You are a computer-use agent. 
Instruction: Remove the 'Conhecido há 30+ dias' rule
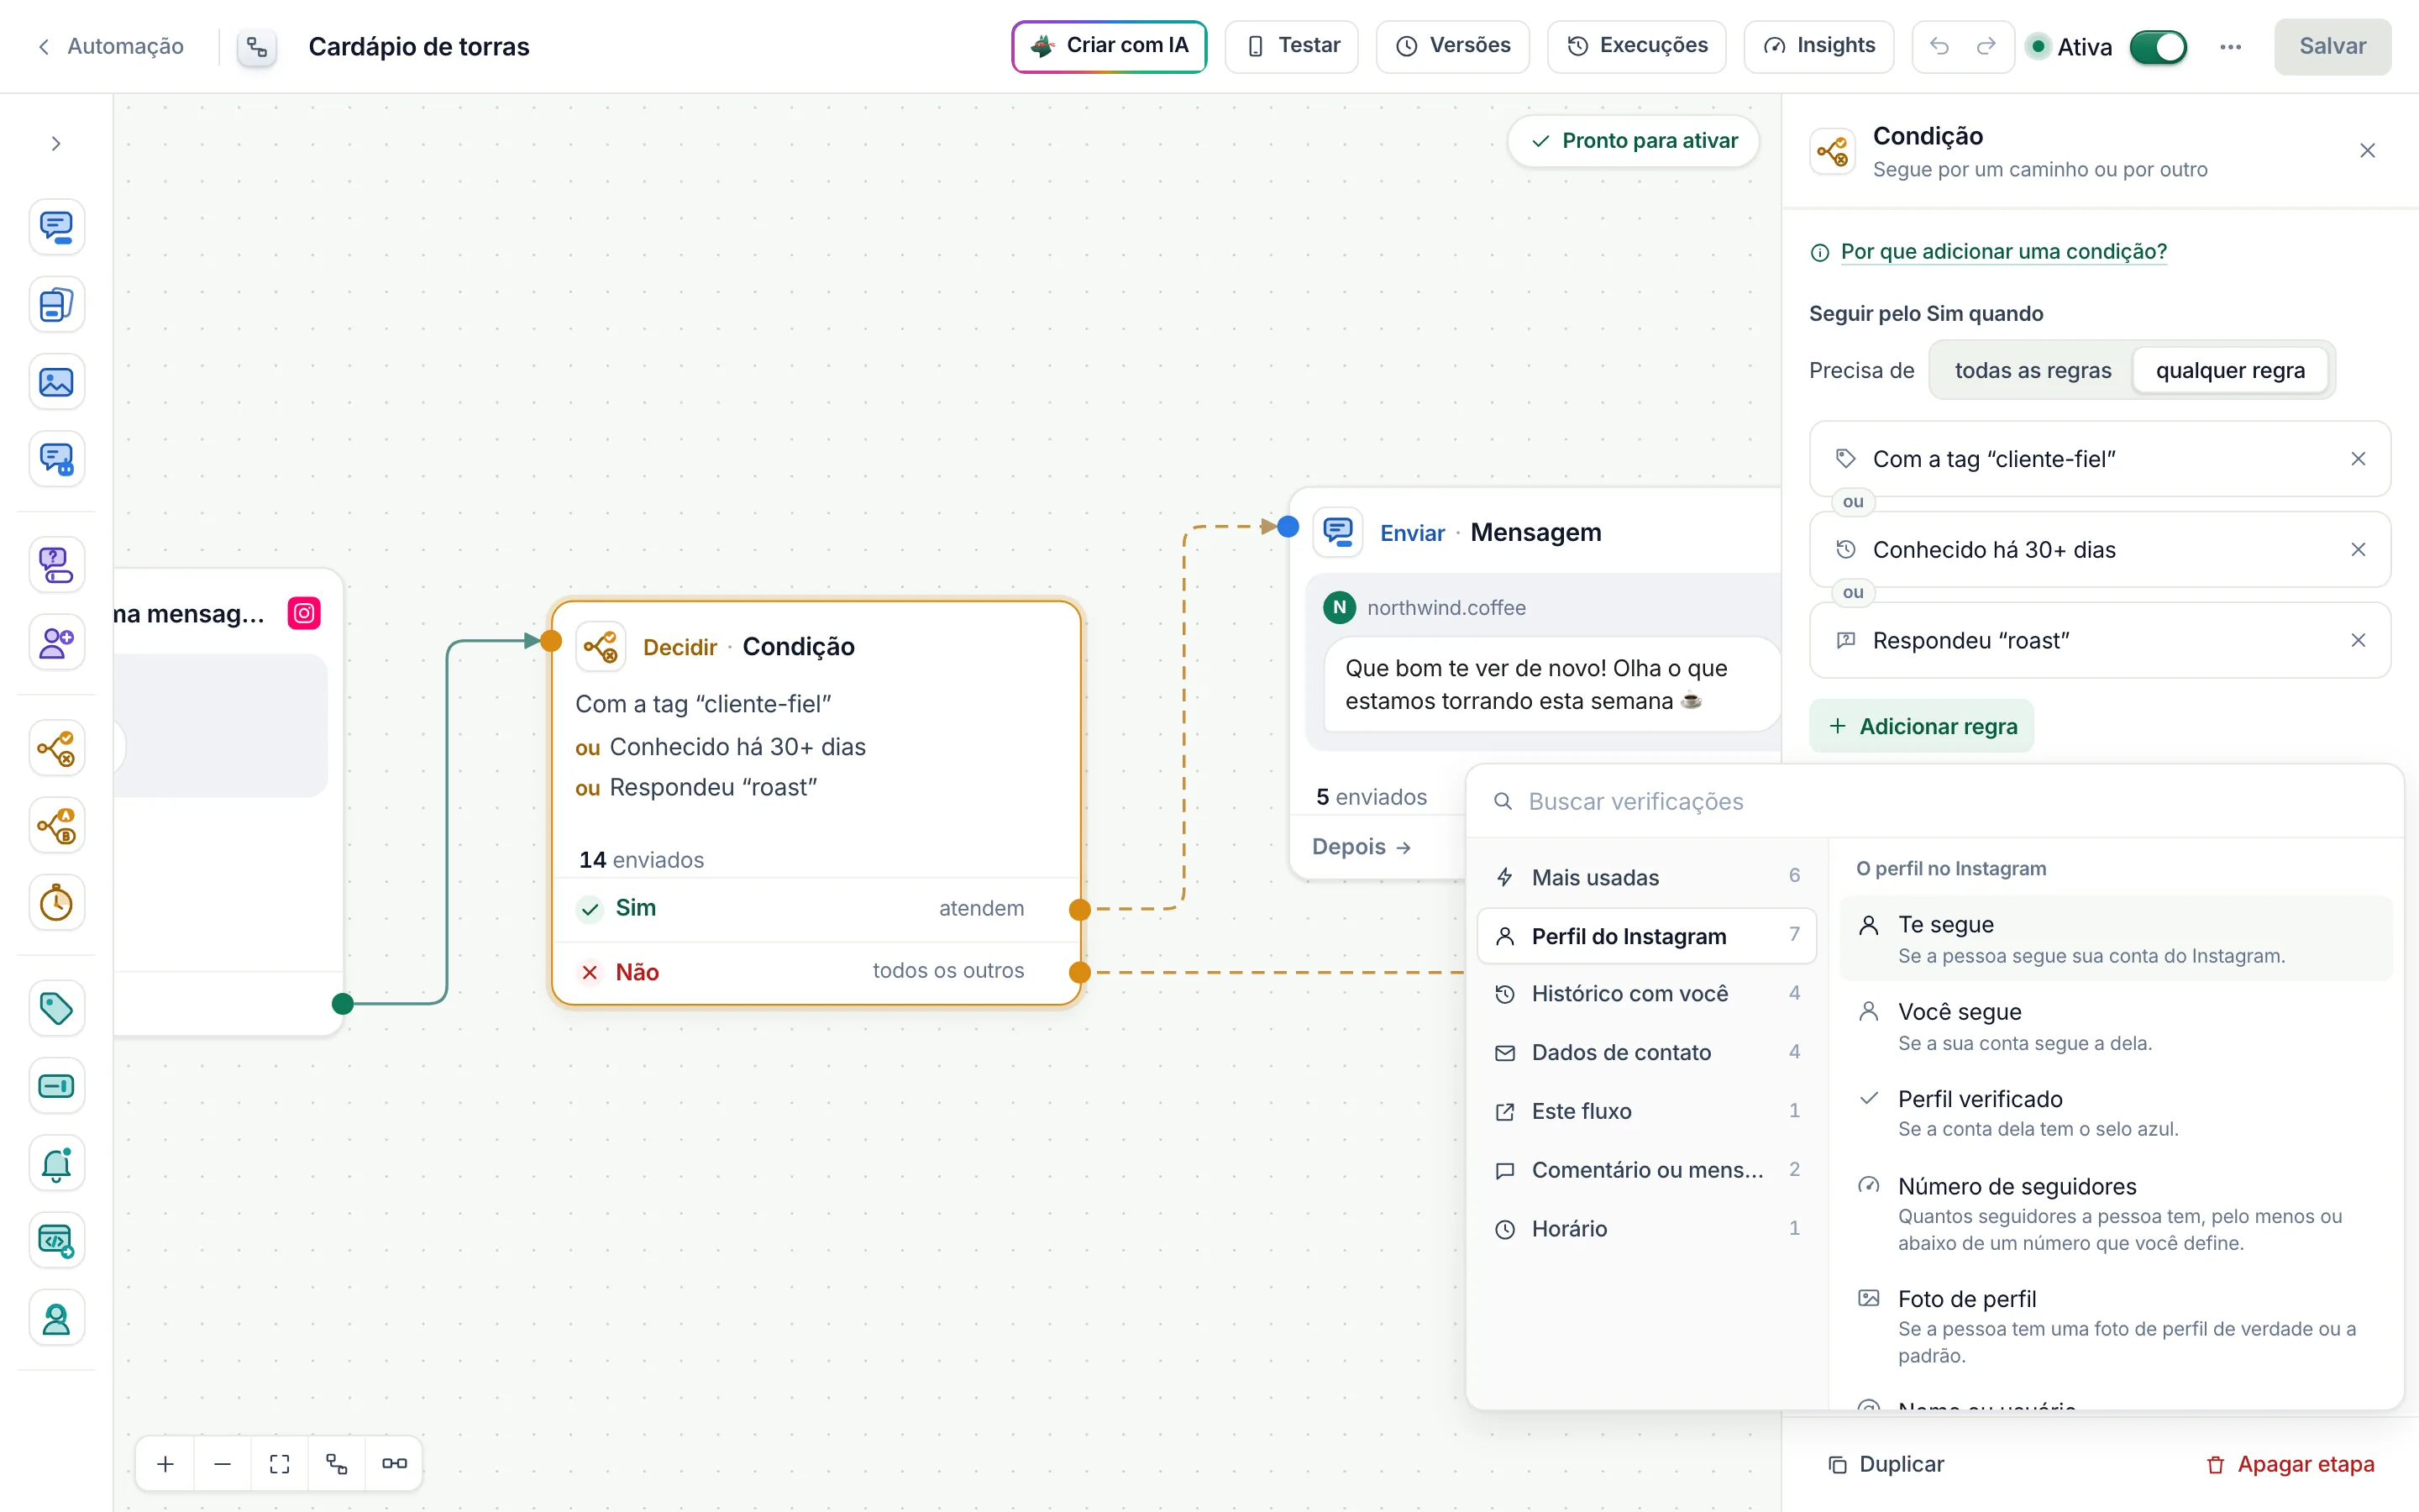(x=2358, y=550)
